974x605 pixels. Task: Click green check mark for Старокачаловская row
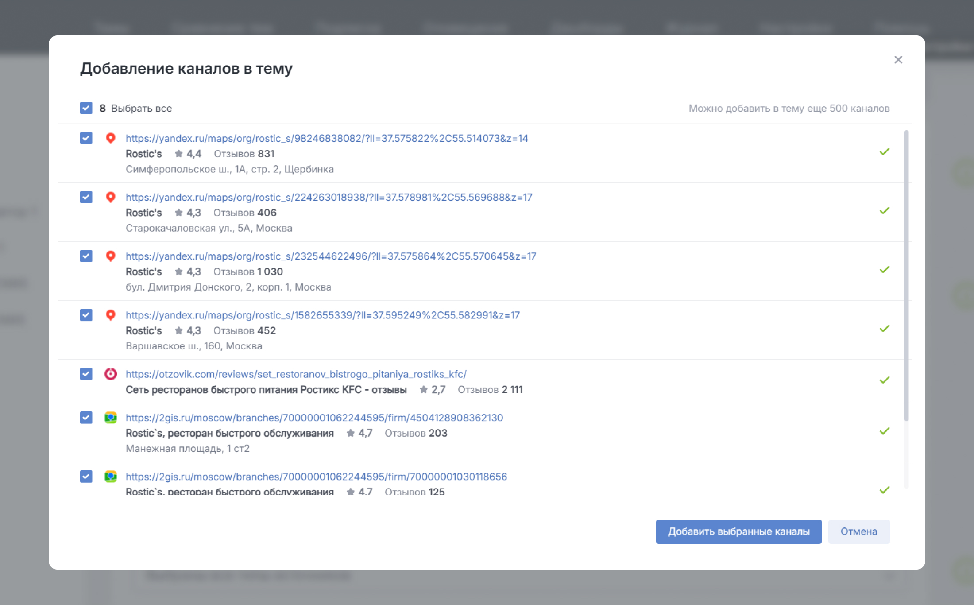coord(885,211)
